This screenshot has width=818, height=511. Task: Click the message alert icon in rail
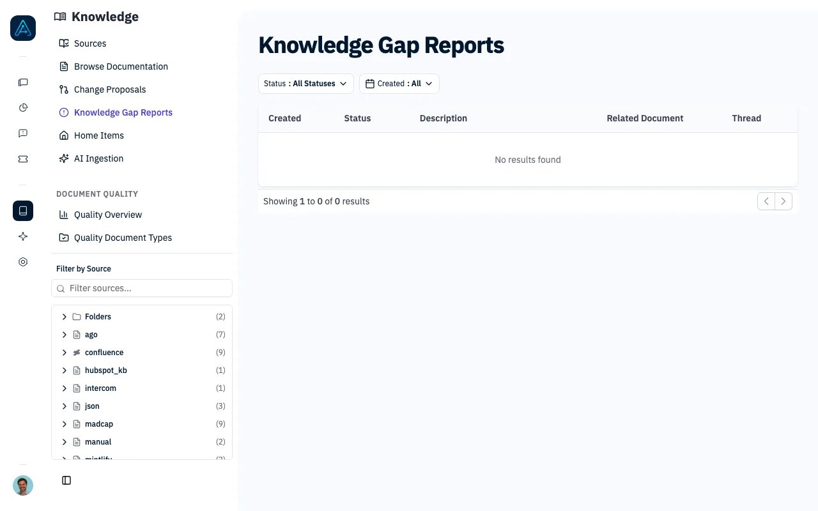coord(23,133)
